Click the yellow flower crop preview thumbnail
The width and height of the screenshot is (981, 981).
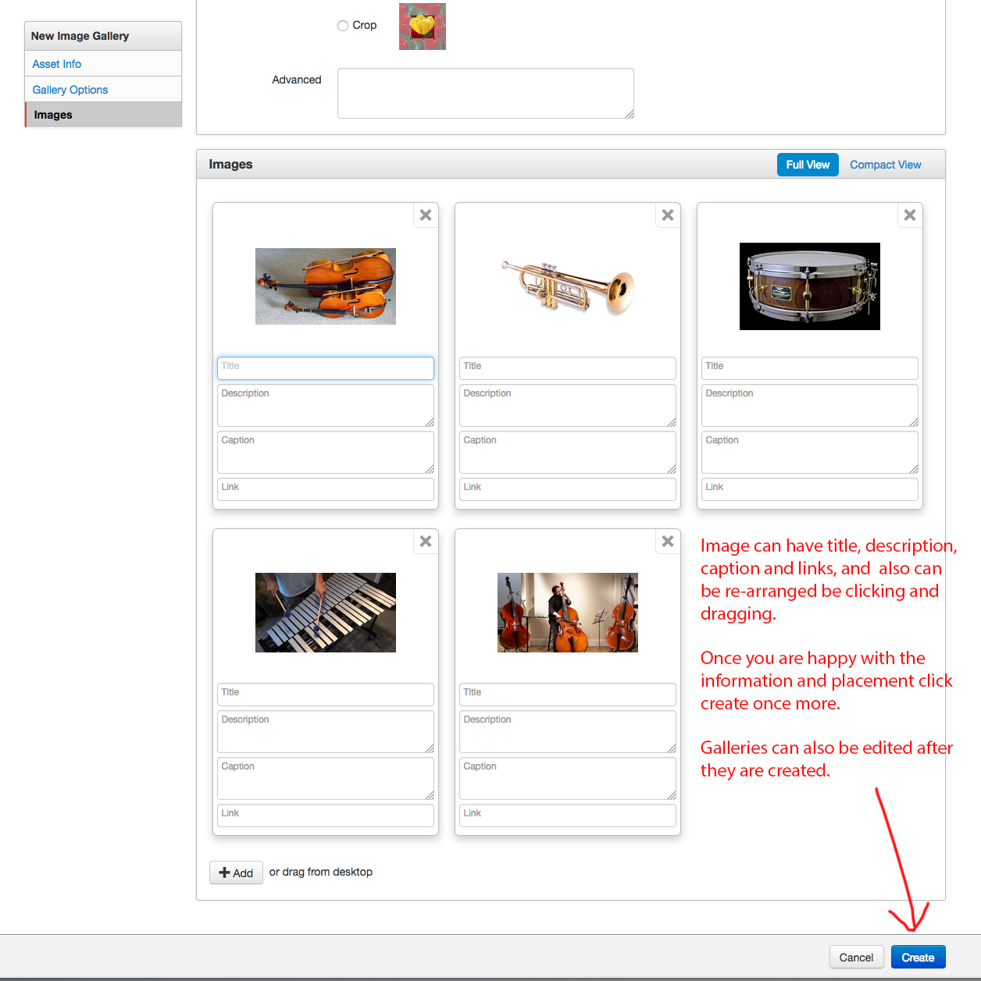click(423, 27)
